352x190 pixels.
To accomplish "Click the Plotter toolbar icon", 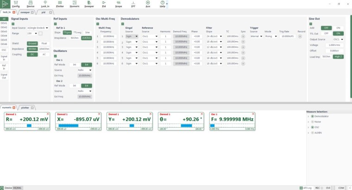I will (x=60, y=4).
